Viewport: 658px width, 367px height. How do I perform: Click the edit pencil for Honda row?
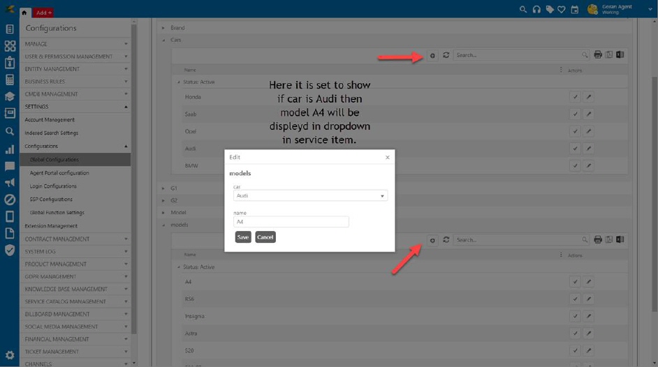tap(588, 97)
